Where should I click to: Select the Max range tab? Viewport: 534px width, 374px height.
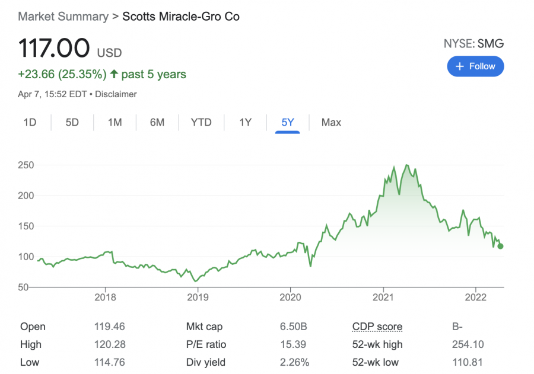tap(331, 122)
